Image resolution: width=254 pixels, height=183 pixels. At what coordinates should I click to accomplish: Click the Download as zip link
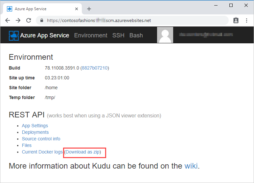[x=82, y=152]
